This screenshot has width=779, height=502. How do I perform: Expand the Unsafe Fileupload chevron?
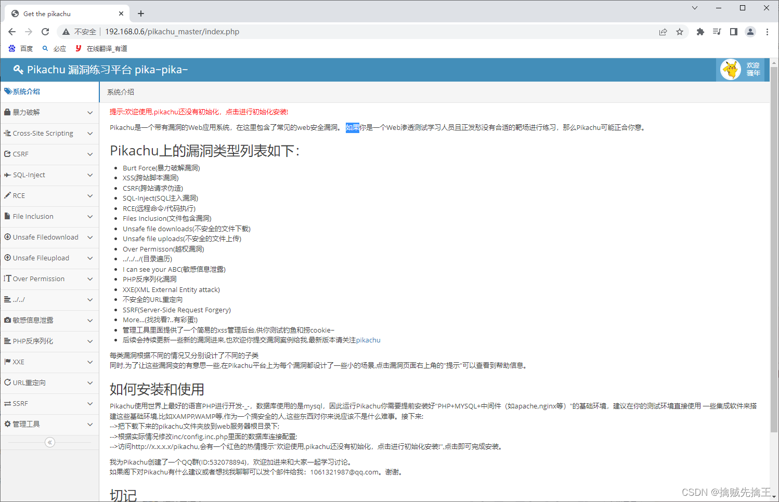(x=90, y=258)
